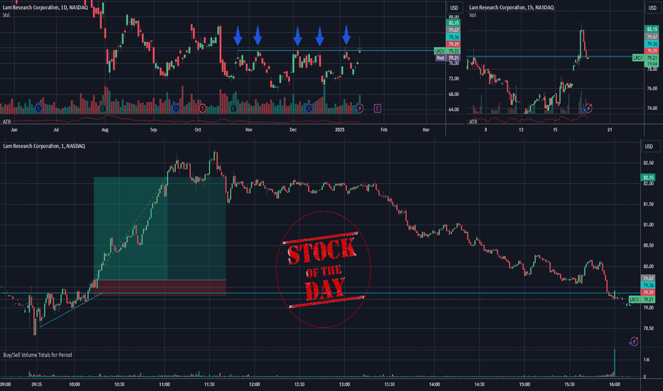Click the 64.00 level on daily price axis
Viewport: 663px width, 391px height.
pyautogui.click(x=454, y=109)
